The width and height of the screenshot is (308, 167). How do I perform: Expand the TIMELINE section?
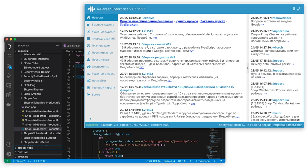click(x=38, y=157)
